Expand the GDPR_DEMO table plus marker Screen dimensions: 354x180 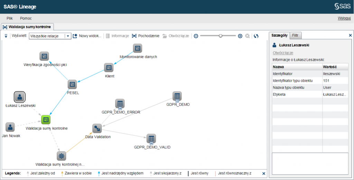177,101
